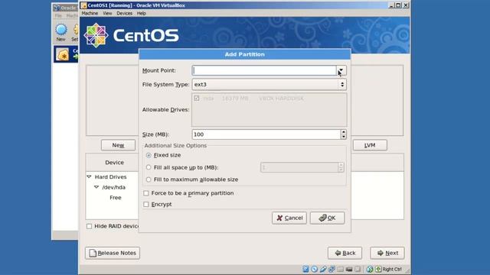Click the keyboard capture green arrow icon
Viewport: 490px width, 275px height.
[x=378, y=269]
